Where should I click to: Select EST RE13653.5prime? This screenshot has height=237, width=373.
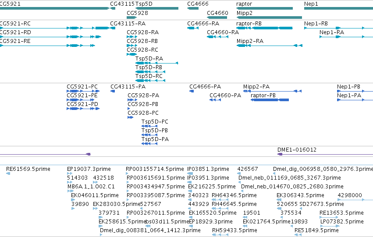click(x=329, y=217)
